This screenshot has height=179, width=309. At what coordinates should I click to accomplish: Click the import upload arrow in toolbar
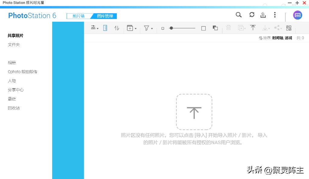click(253, 28)
